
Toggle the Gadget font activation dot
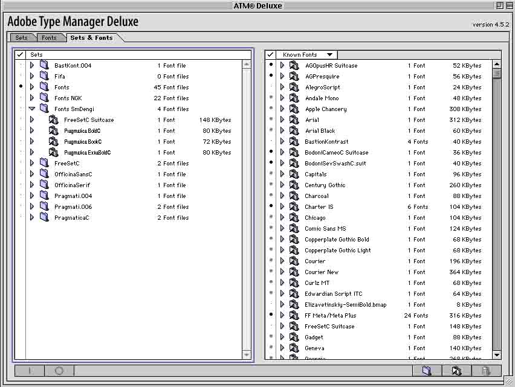coord(271,336)
